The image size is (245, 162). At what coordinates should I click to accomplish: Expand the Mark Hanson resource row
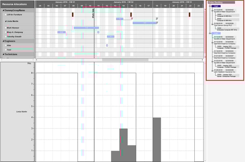click(x=6, y=28)
